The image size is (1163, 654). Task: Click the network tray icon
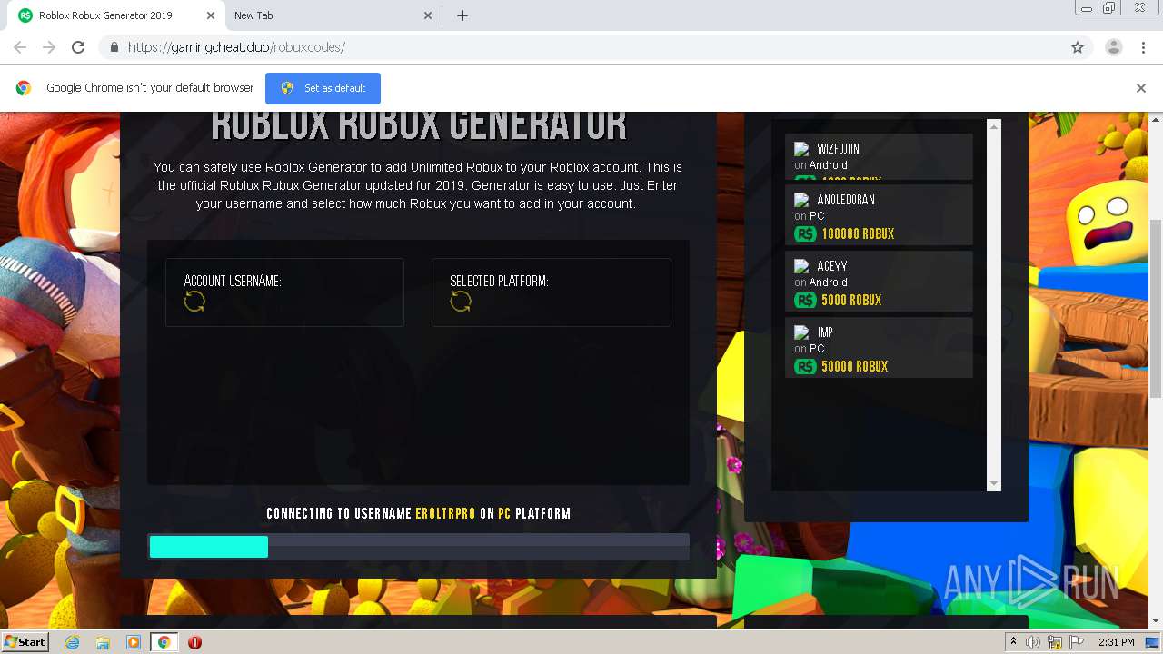[x=1055, y=642]
